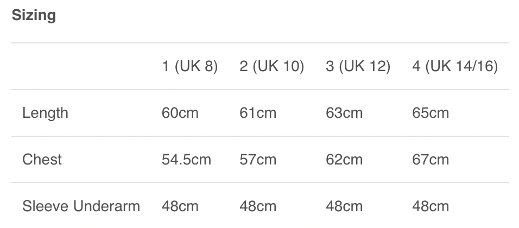Click the 57cm chest value
Screen dimensions: 519x228
coord(257,160)
